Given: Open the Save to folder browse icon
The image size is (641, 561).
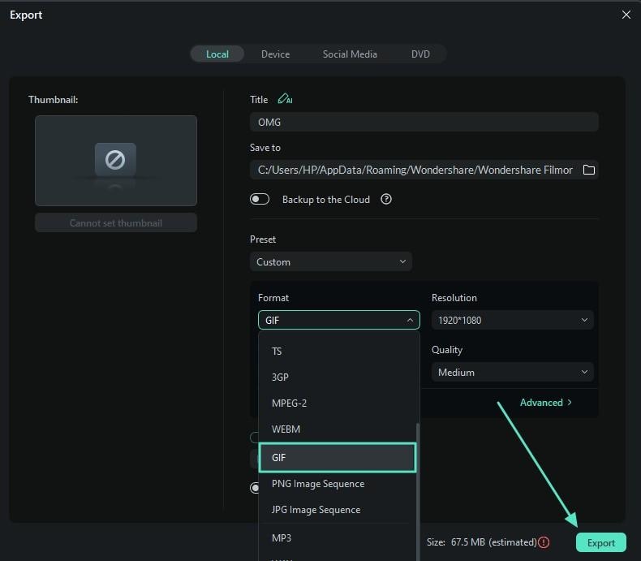Looking at the screenshot, I should [589, 170].
